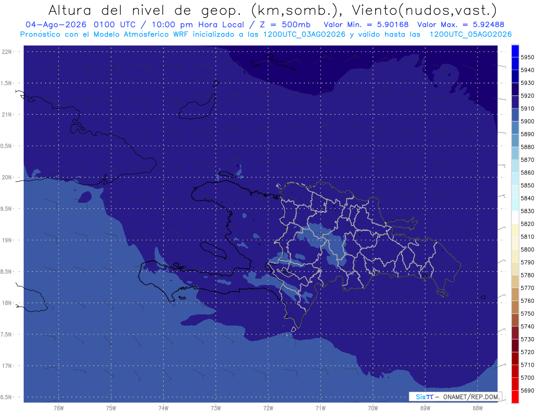This screenshot has height=414, width=536.
Task: Click the '19N' latitude label
Action: pos(7,240)
